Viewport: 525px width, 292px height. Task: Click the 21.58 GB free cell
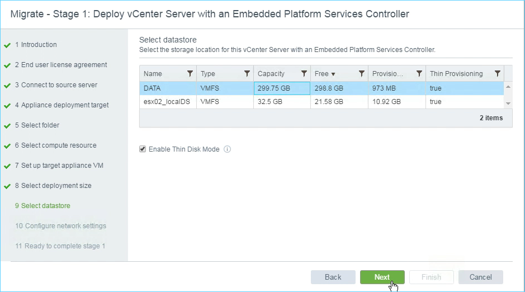339,102
